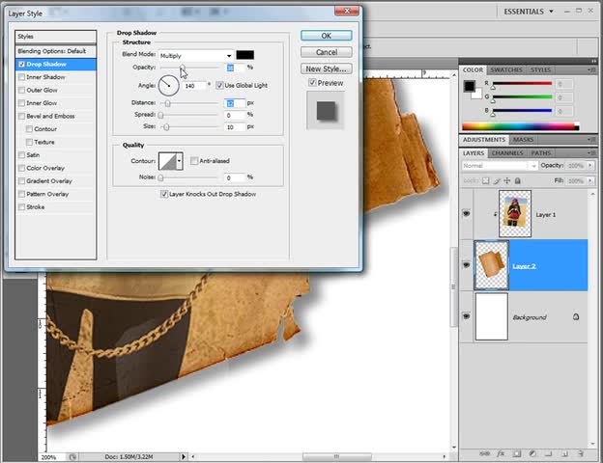
Task: Click the Opacity slider handle in Drop Shadow
Action: tap(183, 68)
